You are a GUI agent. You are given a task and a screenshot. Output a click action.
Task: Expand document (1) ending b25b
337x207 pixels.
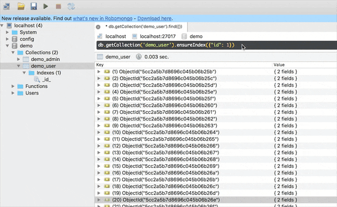[x=99, y=71]
